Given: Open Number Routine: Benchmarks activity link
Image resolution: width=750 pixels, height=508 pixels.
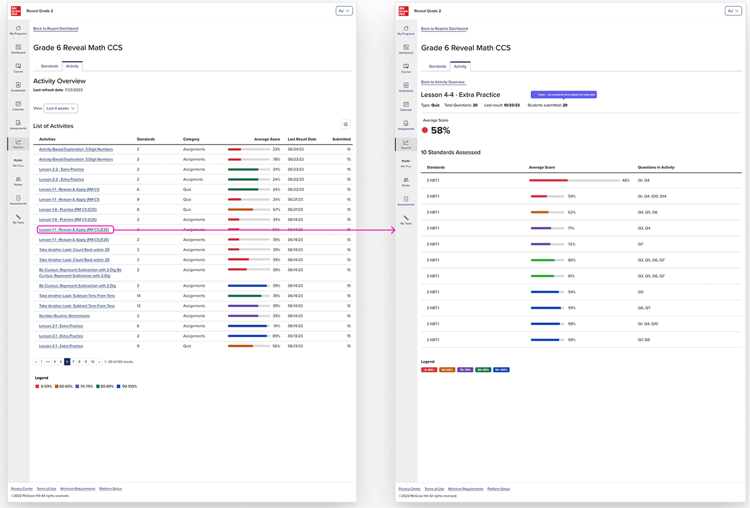Looking at the screenshot, I should tap(64, 316).
